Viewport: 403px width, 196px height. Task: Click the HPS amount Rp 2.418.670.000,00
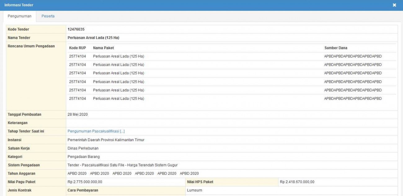pyautogui.click(x=297, y=182)
